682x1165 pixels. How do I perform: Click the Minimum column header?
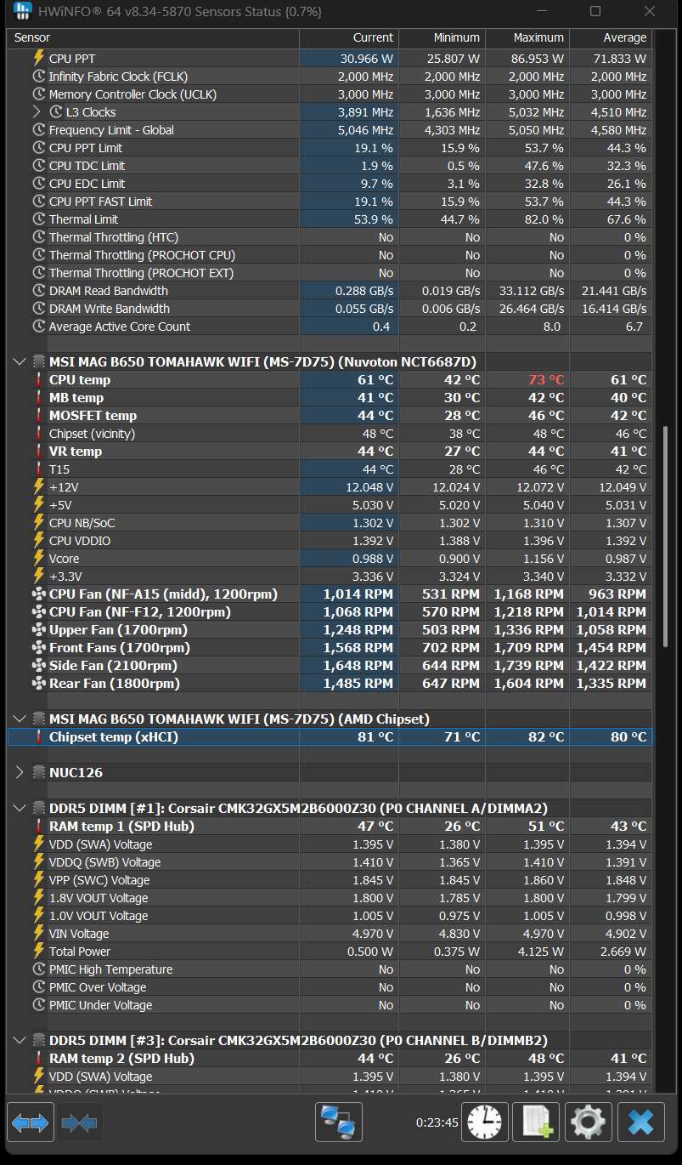442,38
